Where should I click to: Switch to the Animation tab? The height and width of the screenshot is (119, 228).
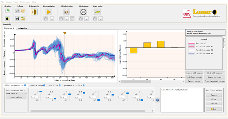tap(22, 28)
